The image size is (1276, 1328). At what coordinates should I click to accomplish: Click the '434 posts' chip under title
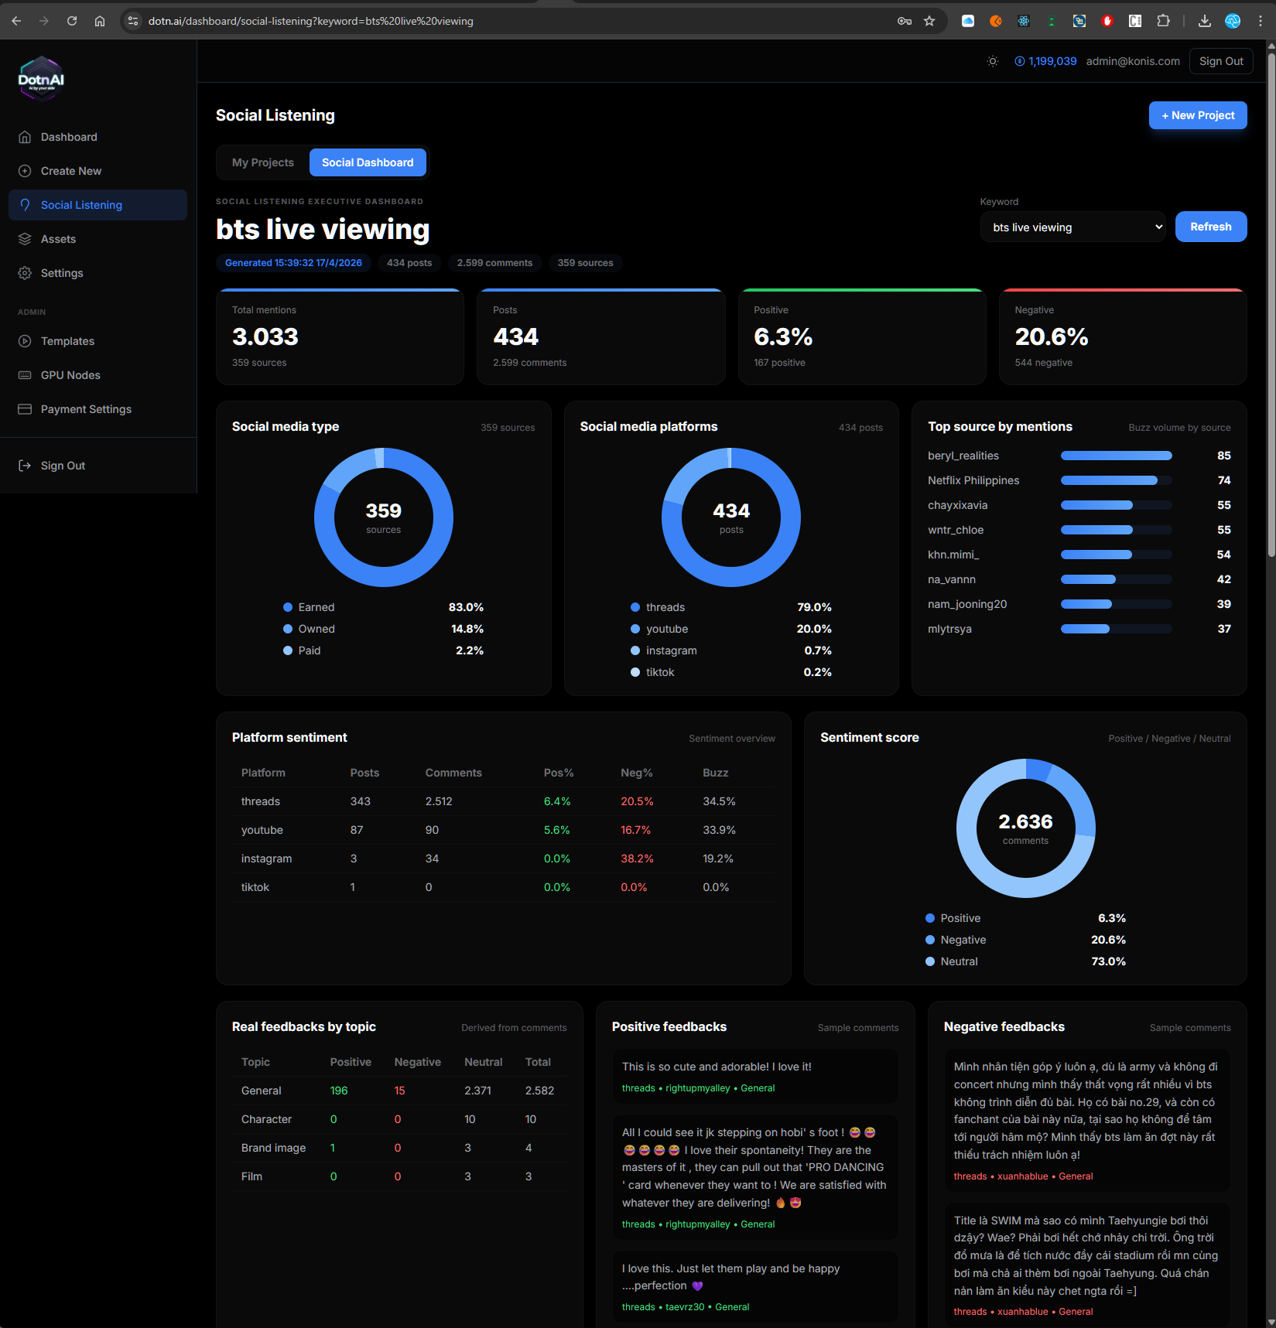tap(409, 263)
